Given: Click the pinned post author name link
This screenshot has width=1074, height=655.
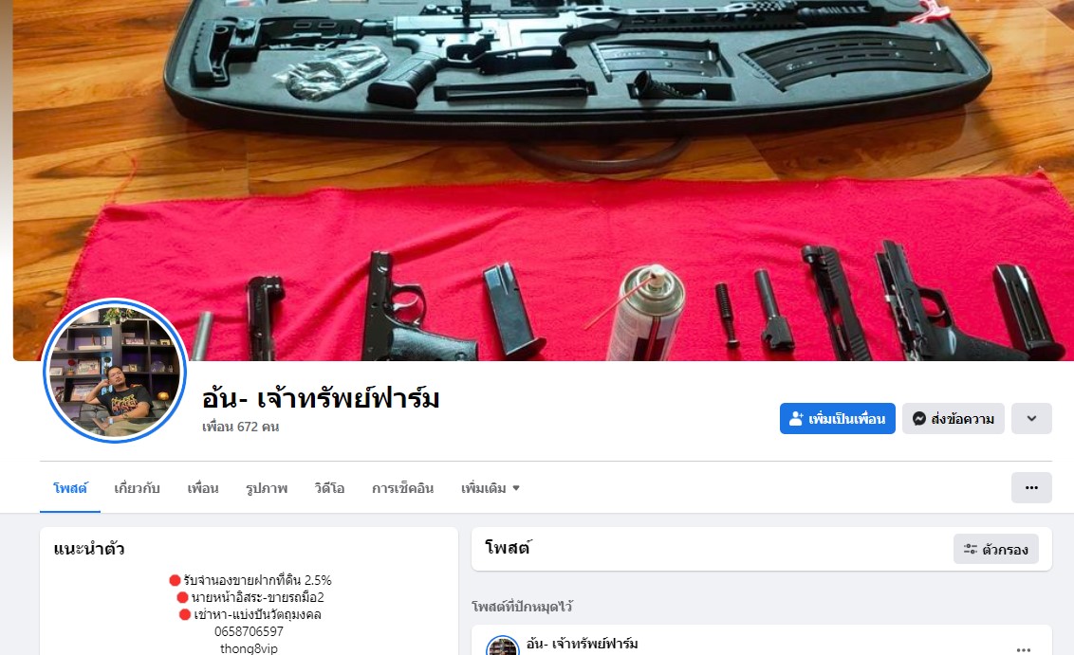Looking at the screenshot, I should tap(582, 644).
